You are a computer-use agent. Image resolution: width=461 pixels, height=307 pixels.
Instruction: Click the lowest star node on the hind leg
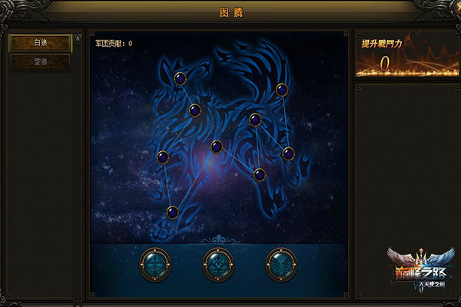[260, 175]
